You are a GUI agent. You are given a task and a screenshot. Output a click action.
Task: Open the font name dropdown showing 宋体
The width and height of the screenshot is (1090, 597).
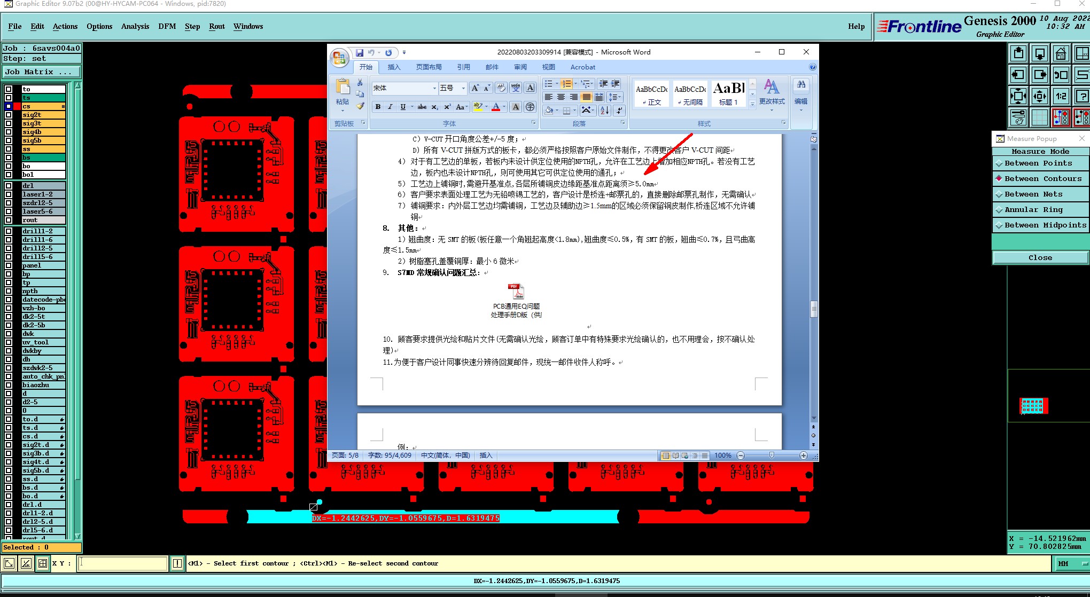(x=434, y=88)
